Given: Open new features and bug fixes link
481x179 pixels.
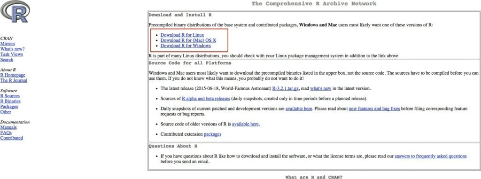Looking at the screenshot, I should 374,109.
